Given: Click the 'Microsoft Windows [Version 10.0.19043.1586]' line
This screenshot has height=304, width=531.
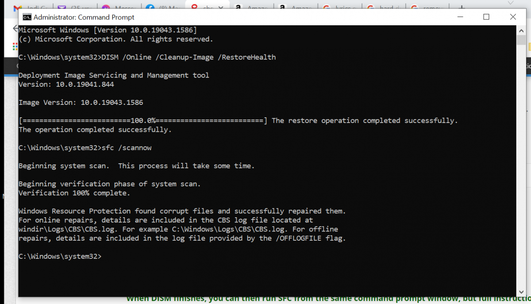Looking at the screenshot, I should [108, 30].
